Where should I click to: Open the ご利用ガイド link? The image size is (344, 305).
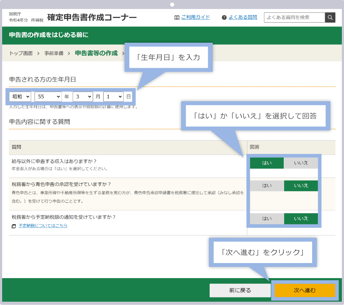tap(196, 17)
